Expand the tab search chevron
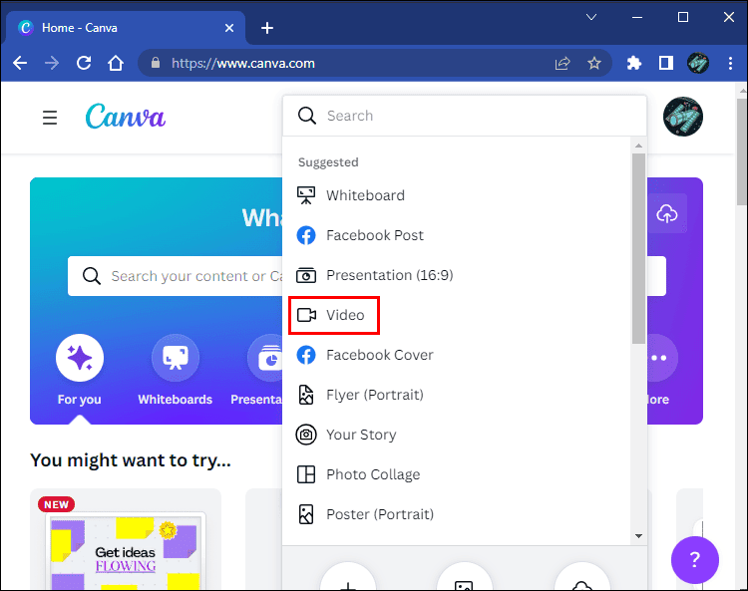 pyautogui.click(x=591, y=17)
